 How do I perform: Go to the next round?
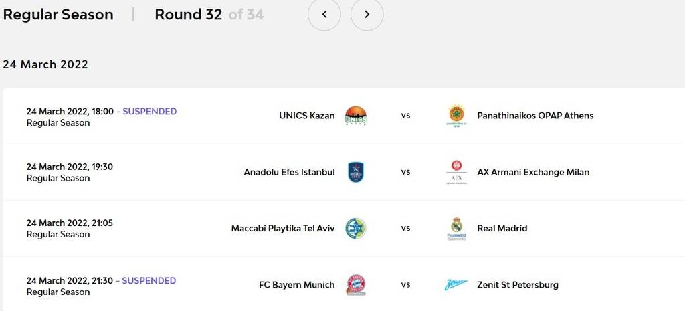coord(367,15)
